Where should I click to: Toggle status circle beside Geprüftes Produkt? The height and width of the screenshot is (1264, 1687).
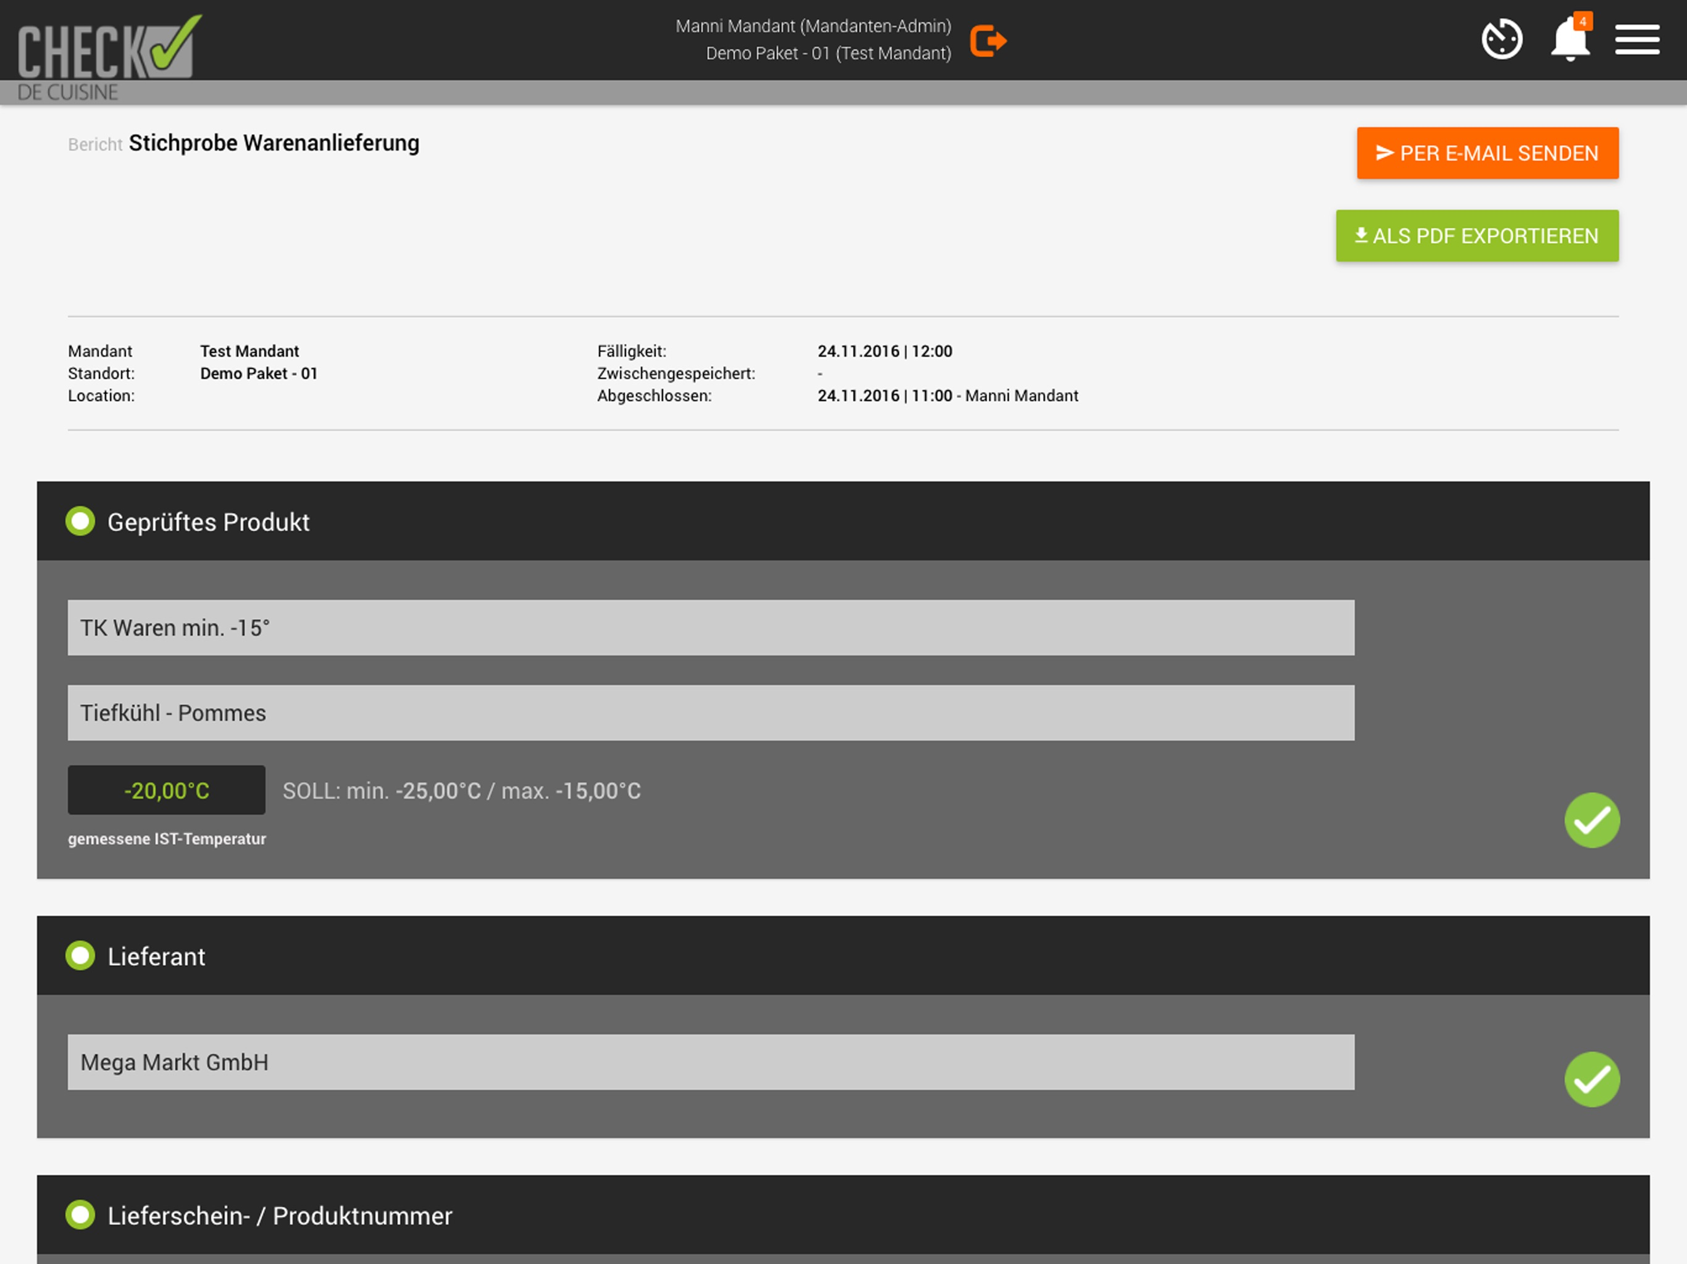pos(80,522)
